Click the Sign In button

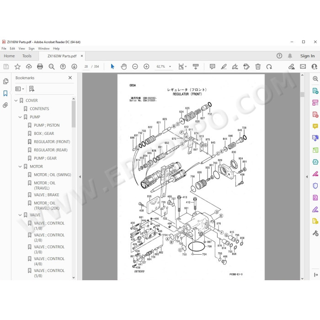tap(307, 56)
